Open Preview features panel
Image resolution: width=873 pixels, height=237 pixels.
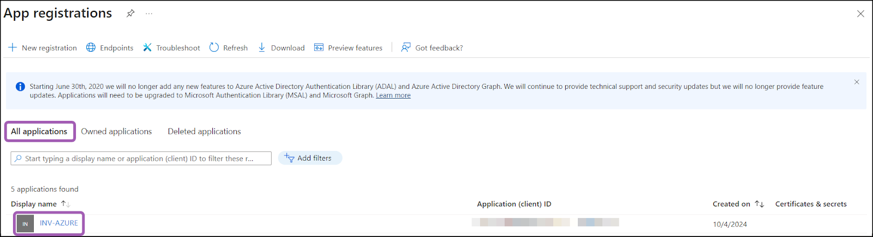(348, 48)
